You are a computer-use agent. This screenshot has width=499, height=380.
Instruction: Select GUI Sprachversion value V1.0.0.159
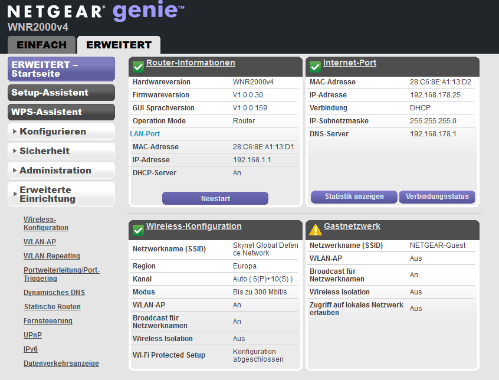[250, 108]
